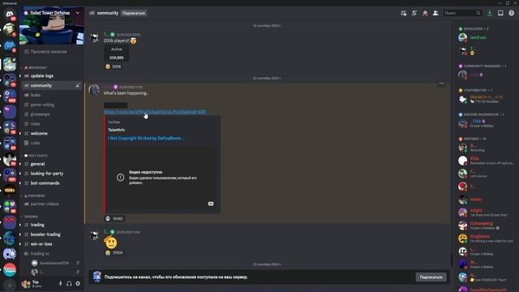Click reaction 5069 under 200k players message
This screenshot has width=519, height=292.
114,67
